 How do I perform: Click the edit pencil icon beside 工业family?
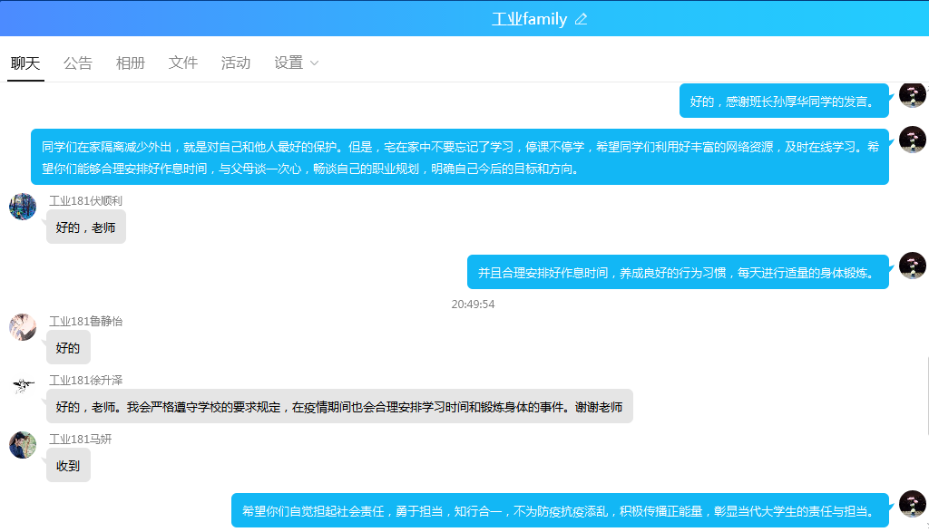pos(582,19)
